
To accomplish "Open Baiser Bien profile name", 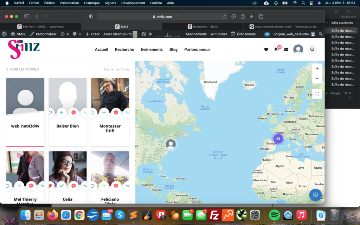I will pos(67,126).
